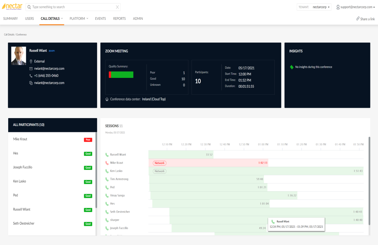Screen dimensions: 378x245
Task: Click the No insights during this conference message
Action: pos(313,67)
